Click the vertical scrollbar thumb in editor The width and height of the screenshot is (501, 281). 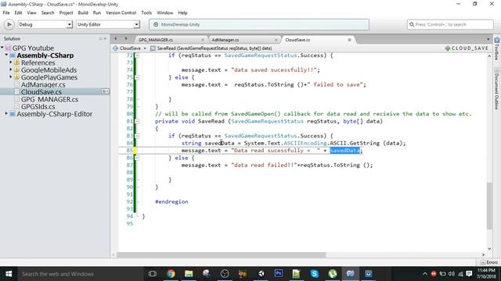pyautogui.click(x=489, y=205)
